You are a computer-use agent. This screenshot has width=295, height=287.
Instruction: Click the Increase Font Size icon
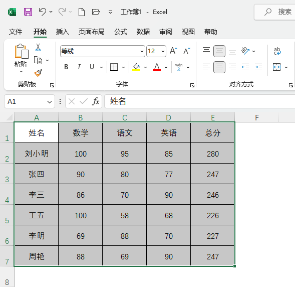pos(173,51)
